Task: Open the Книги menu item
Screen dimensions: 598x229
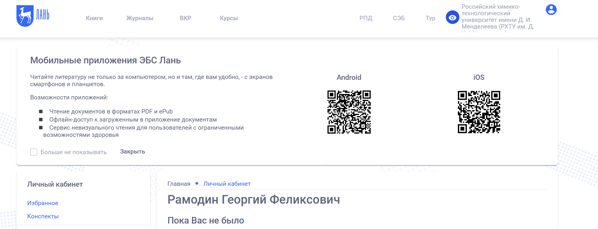Action: point(94,18)
